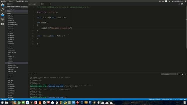The image size is (187, 105).
Task: Click the unsaved-count badge in Open Editors
Action: [x=24, y=7]
